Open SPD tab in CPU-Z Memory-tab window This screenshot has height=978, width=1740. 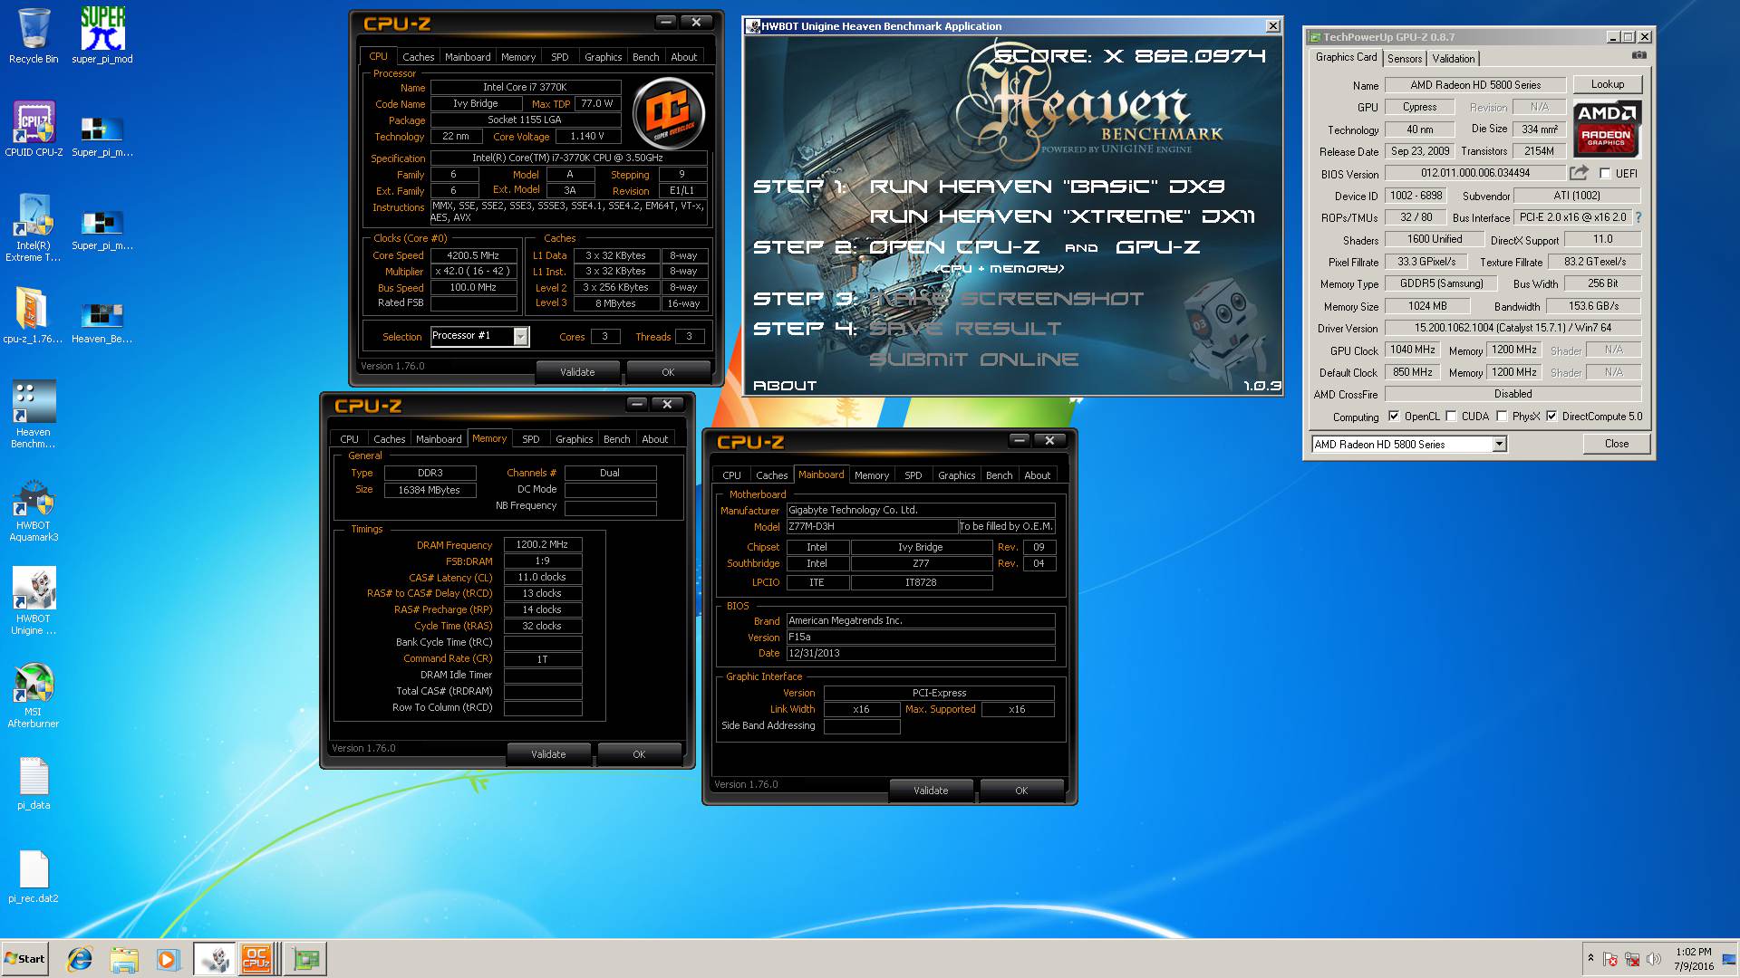click(531, 439)
